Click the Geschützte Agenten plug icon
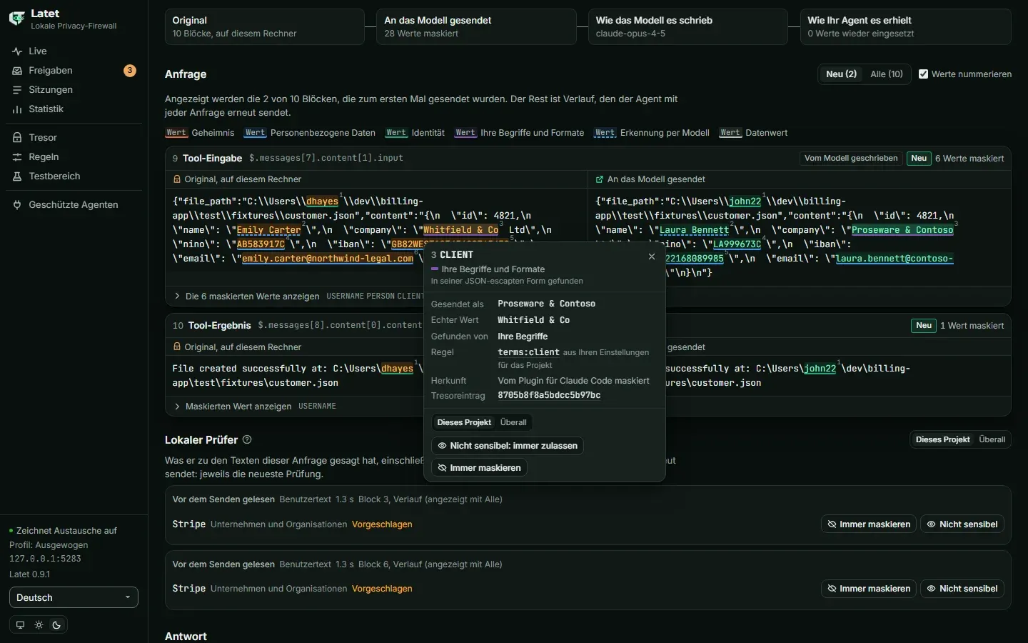1028x643 pixels. [x=17, y=205]
